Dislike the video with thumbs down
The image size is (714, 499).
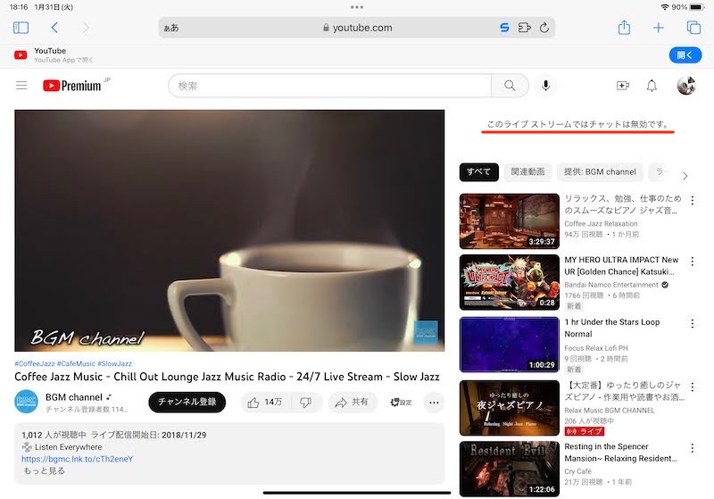click(x=305, y=403)
